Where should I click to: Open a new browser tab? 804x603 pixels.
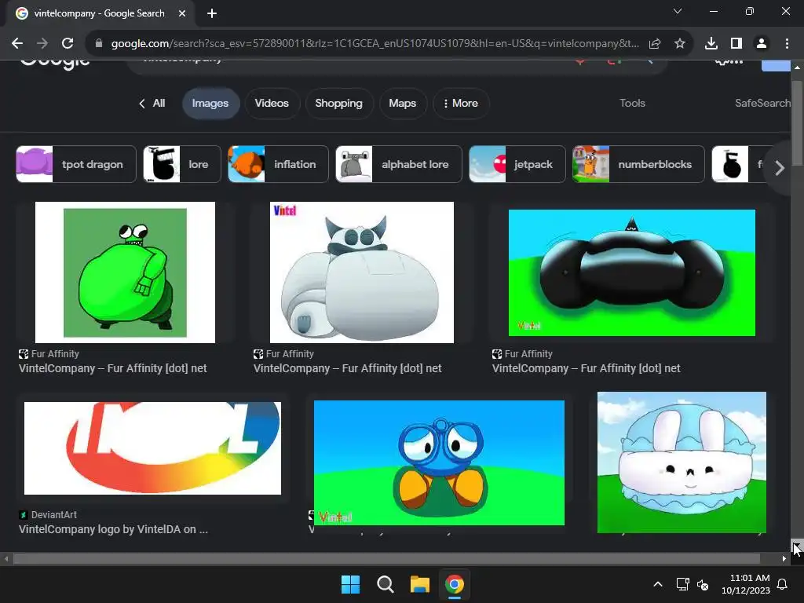(212, 13)
